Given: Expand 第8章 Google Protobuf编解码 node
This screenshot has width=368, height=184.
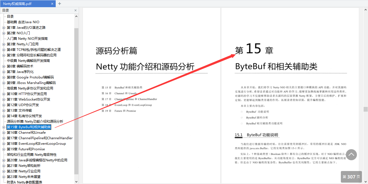Looking at the screenshot, I should pyautogui.click(x=4, y=77).
